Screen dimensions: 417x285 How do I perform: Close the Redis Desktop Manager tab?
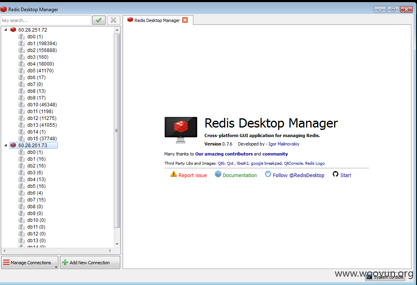tap(185, 20)
